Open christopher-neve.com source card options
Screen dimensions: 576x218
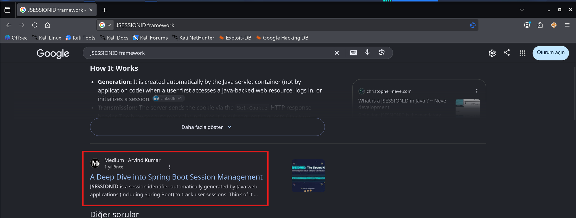coord(477,91)
